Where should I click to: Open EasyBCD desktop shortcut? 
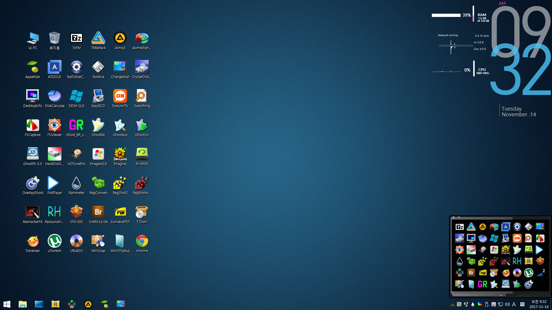click(x=98, y=99)
